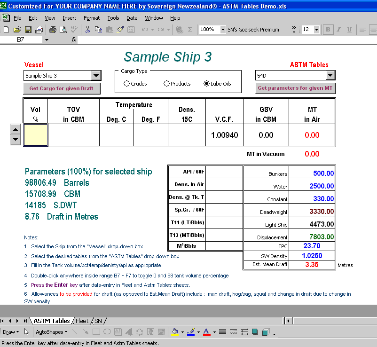
Task: Click the Undo arrow icon
Action: (x=144, y=30)
